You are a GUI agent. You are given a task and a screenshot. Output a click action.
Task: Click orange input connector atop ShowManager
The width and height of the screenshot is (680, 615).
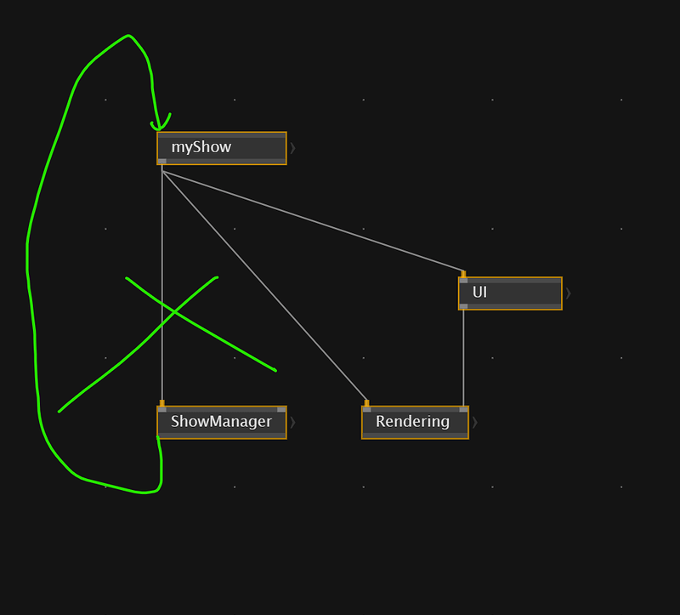pos(161,403)
